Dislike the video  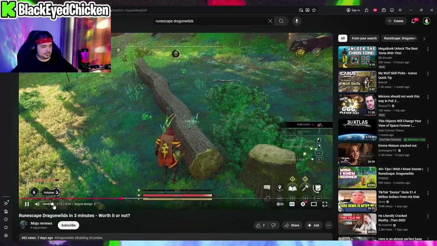tap(273, 225)
